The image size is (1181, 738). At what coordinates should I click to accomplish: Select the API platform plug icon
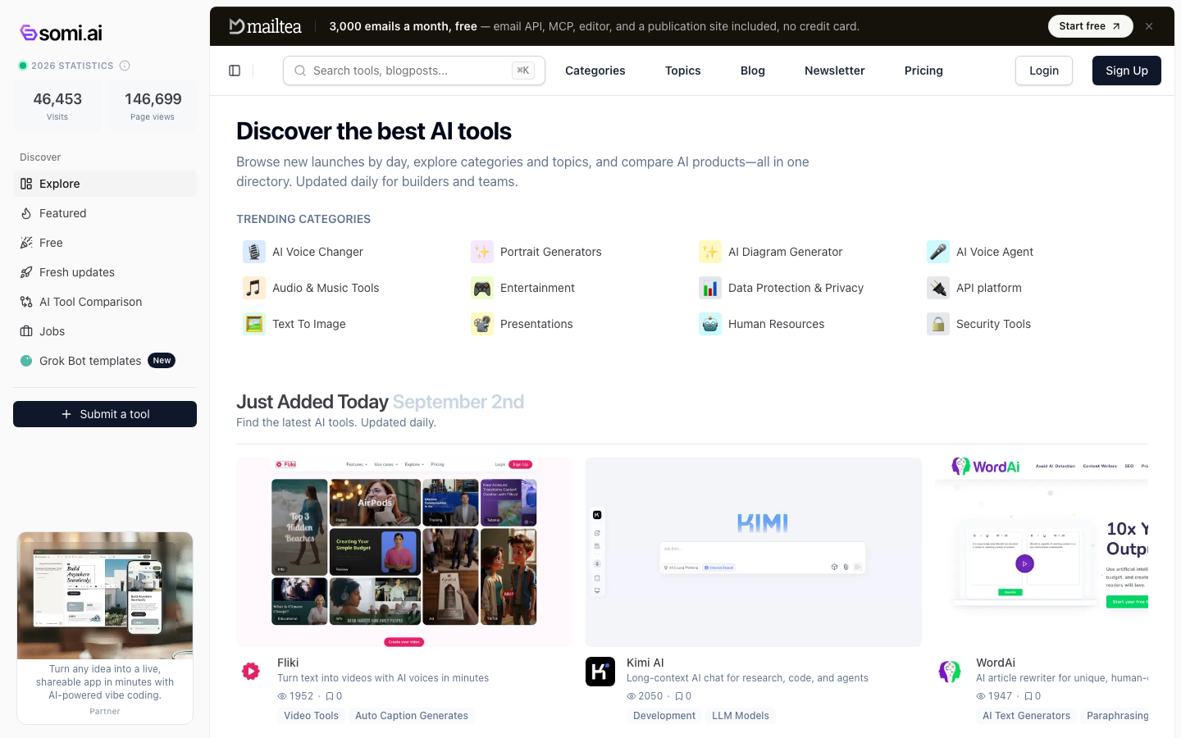click(x=938, y=288)
